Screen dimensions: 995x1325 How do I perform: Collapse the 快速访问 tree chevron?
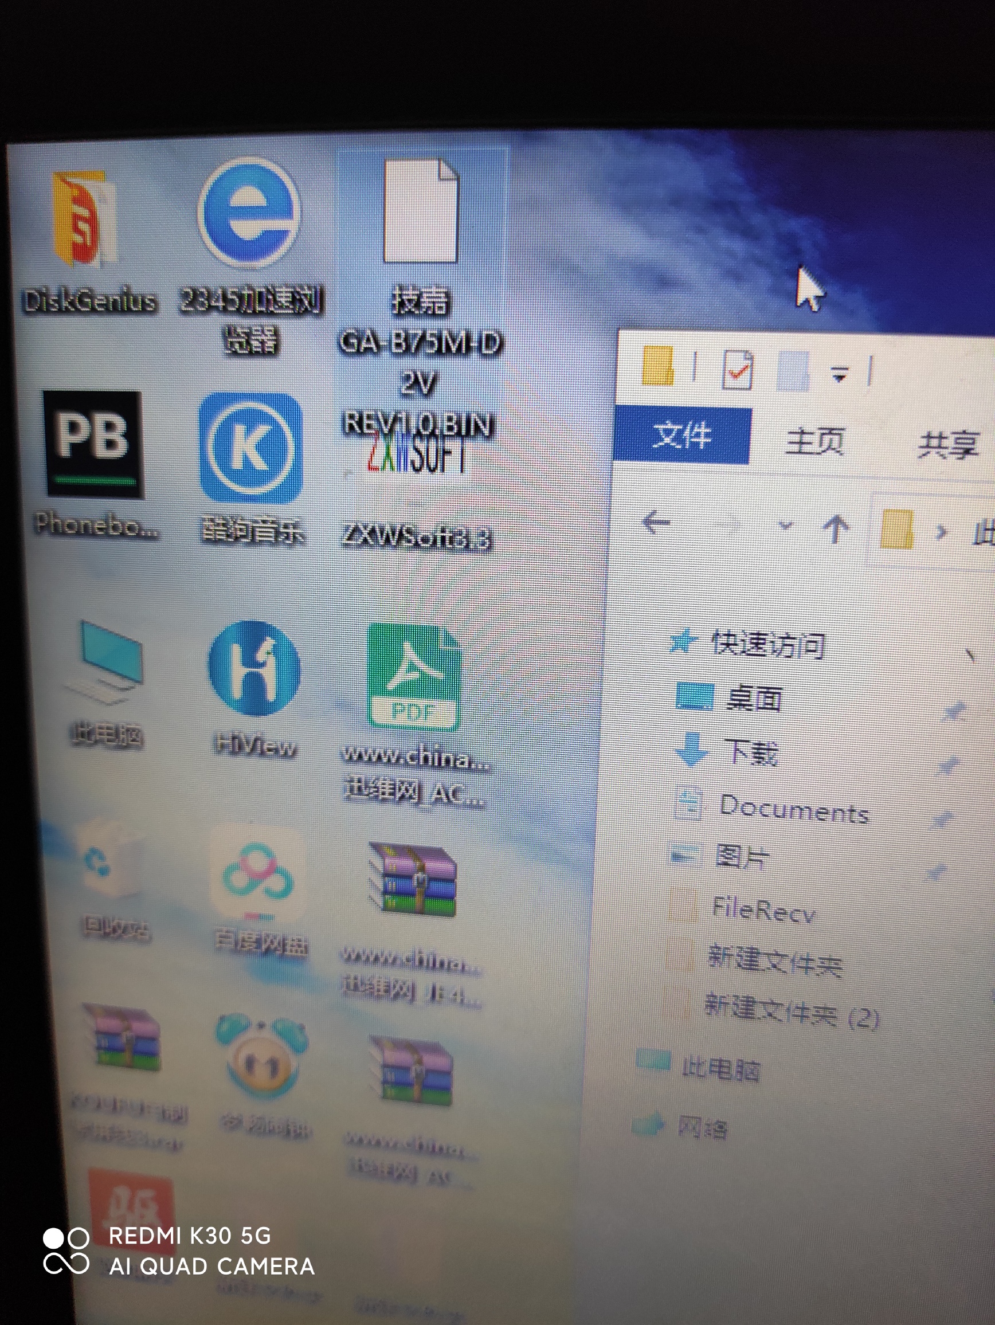pyautogui.click(x=970, y=655)
